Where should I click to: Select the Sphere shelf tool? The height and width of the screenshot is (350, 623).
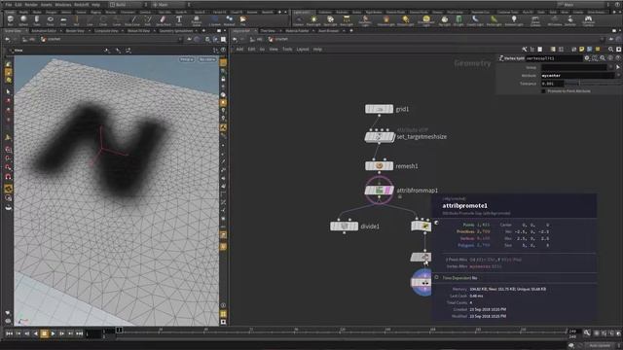[23, 19]
